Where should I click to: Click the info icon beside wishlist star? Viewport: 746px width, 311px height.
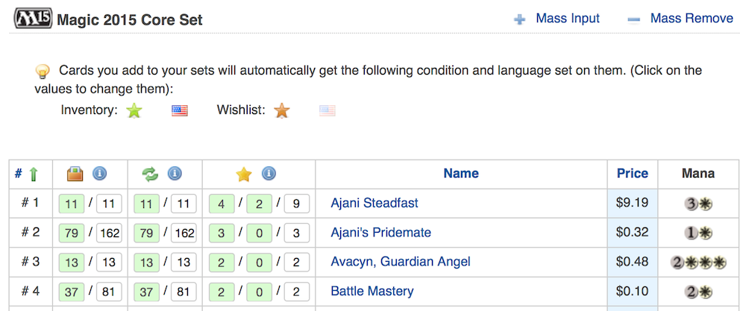coord(269,174)
